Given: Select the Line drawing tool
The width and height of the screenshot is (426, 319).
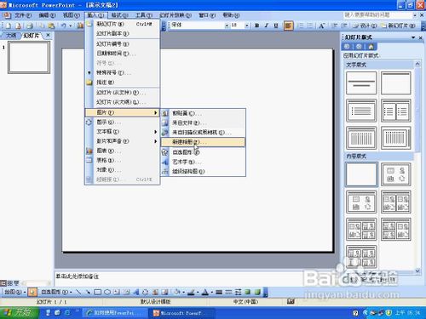Looking at the screenshot, I should (x=78, y=292).
